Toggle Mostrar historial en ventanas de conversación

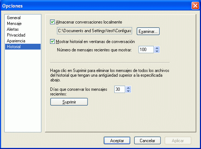pos(52,42)
